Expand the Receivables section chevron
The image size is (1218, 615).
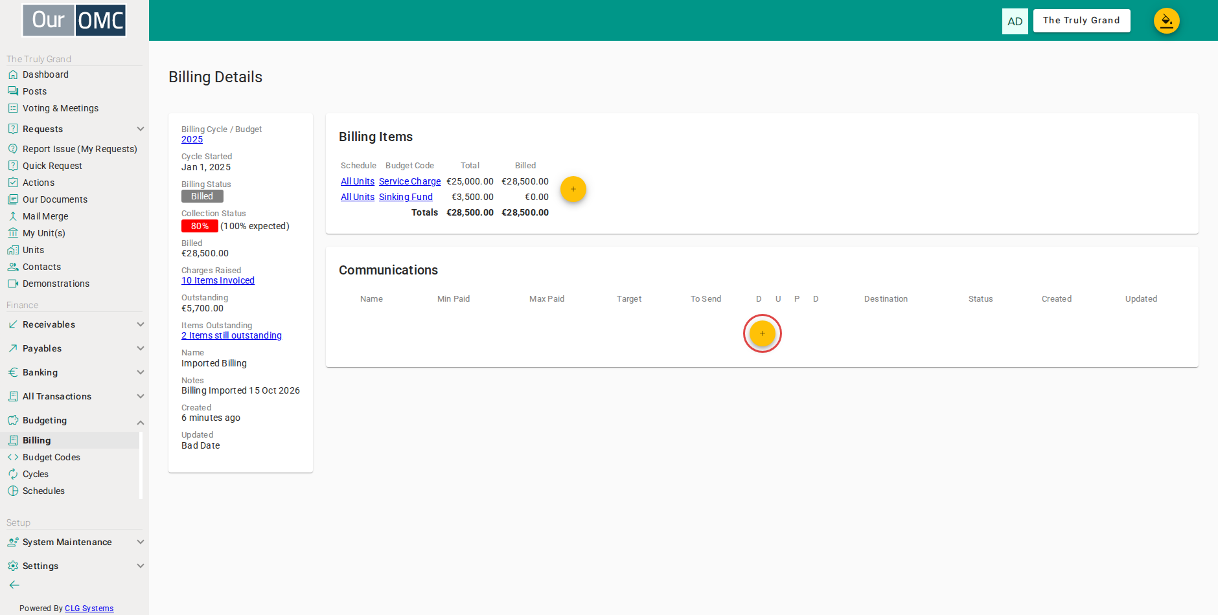[141, 324]
